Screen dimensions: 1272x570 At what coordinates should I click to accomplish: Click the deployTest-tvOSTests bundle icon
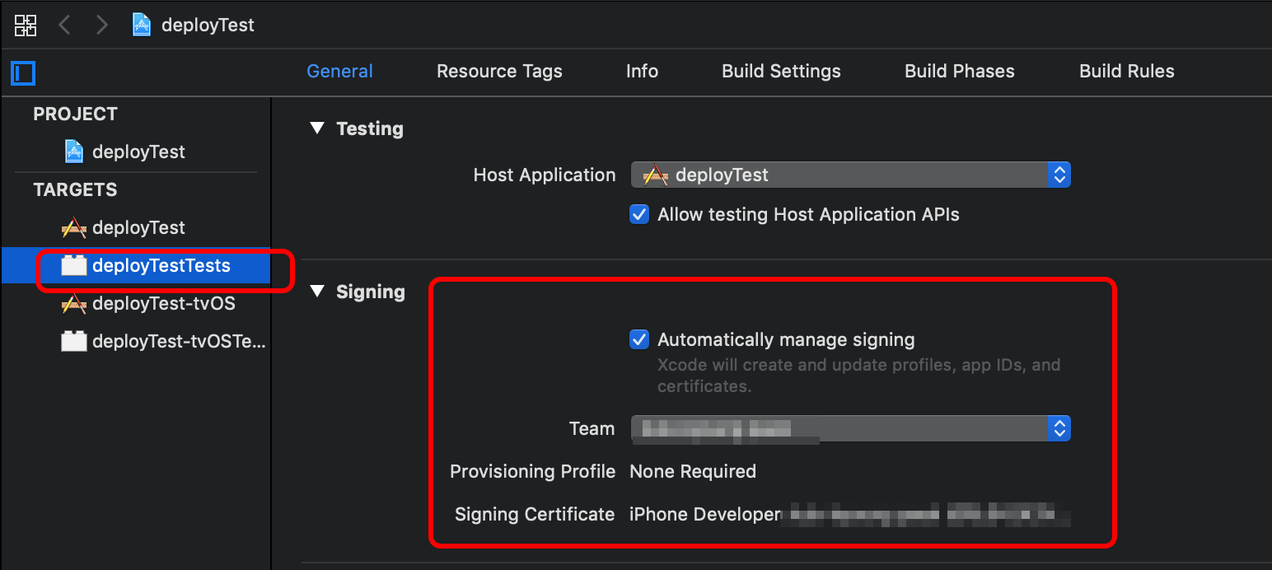pos(74,341)
